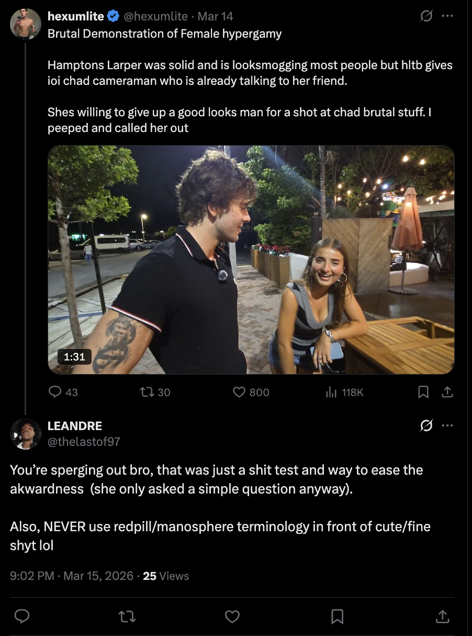
Task: Repost LEANDRE's reply
Action: [x=127, y=617]
